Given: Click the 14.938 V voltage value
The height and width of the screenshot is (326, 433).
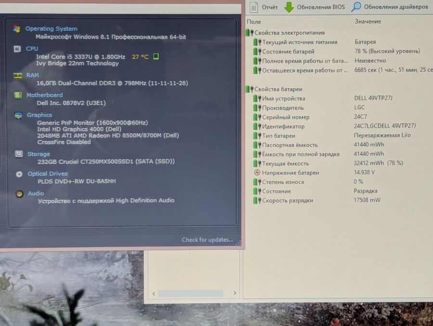Looking at the screenshot, I should tap(364, 172).
